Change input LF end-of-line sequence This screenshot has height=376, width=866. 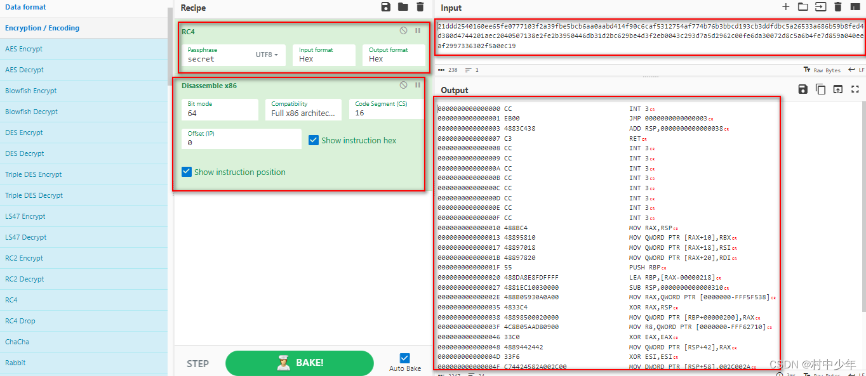pyautogui.click(x=856, y=70)
